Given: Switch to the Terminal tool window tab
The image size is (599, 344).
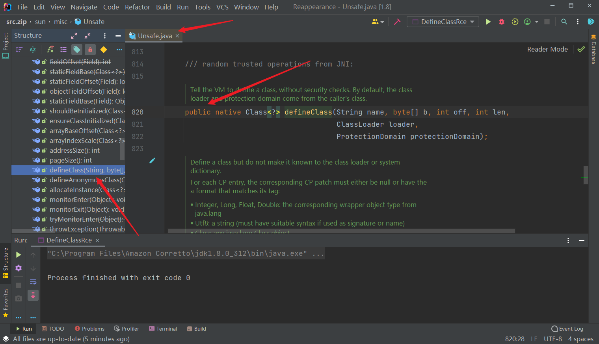Looking at the screenshot, I should point(163,329).
